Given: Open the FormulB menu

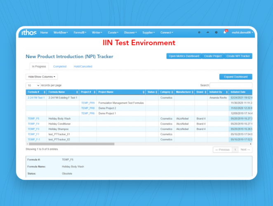Looking at the screenshot, I should (x=80, y=33).
